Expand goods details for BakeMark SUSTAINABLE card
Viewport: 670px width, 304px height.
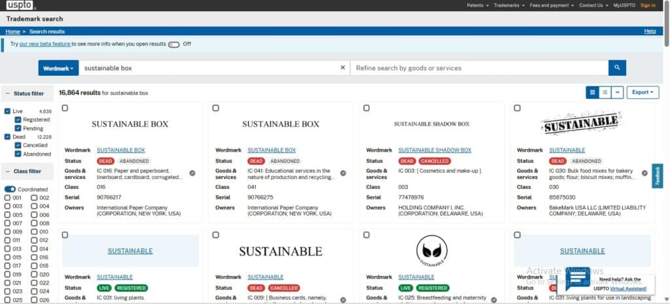(x=644, y=173)
